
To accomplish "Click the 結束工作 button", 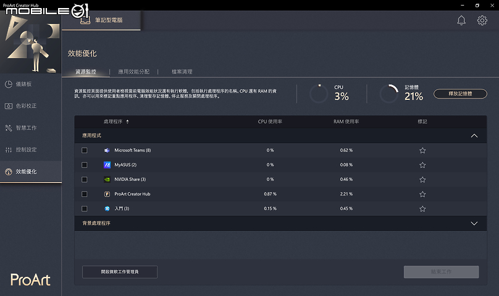I will (x=441, y=272).
